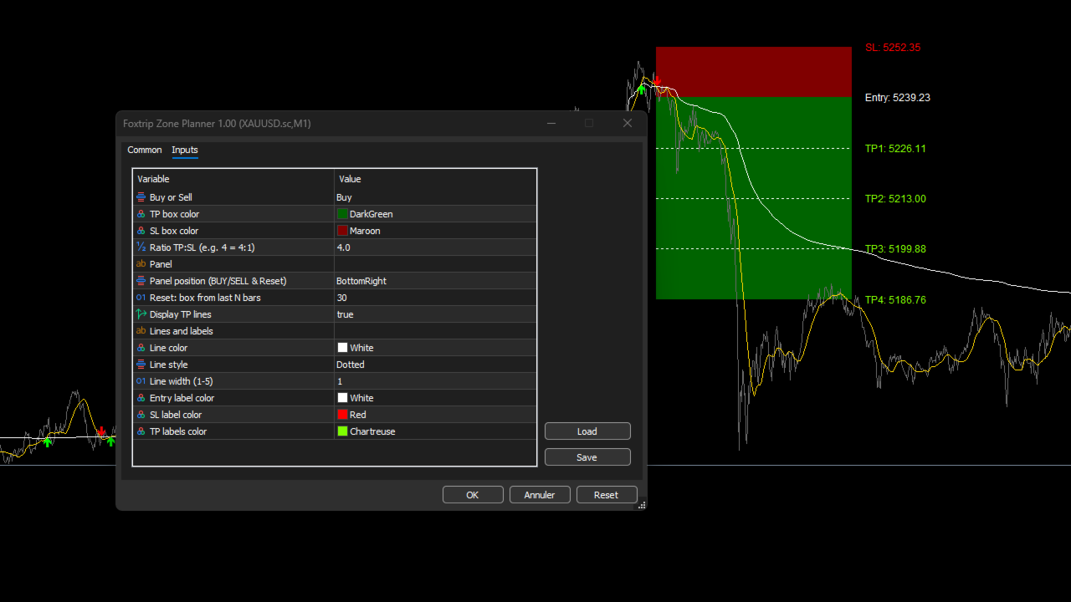Click the enum icon beside Panel position

click(x=141, y=281)
